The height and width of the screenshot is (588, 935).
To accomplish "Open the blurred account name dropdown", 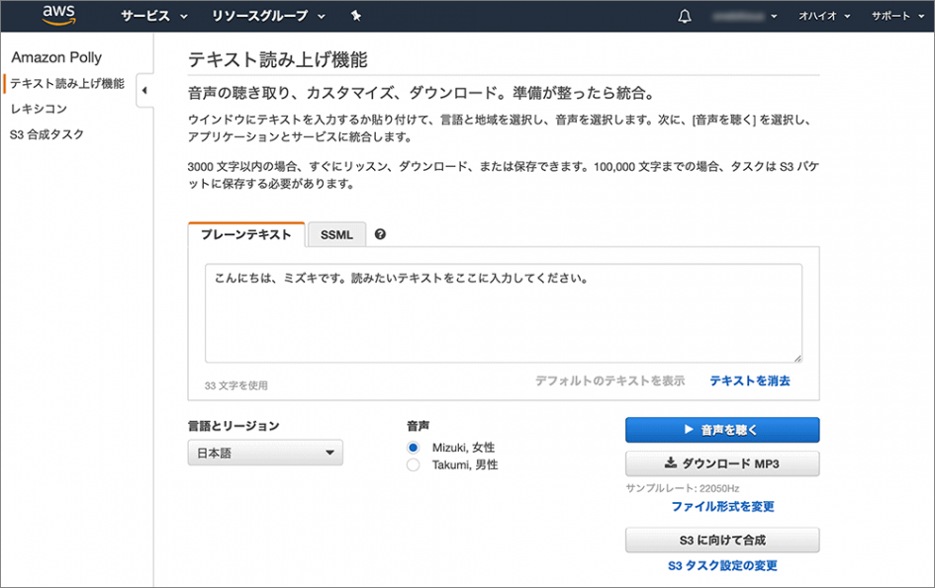I will (x=744, y=16).
